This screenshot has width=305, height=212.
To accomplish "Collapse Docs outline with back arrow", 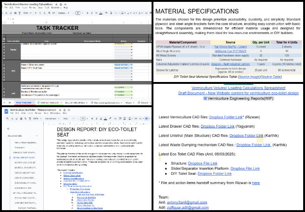I will point(8,129).
